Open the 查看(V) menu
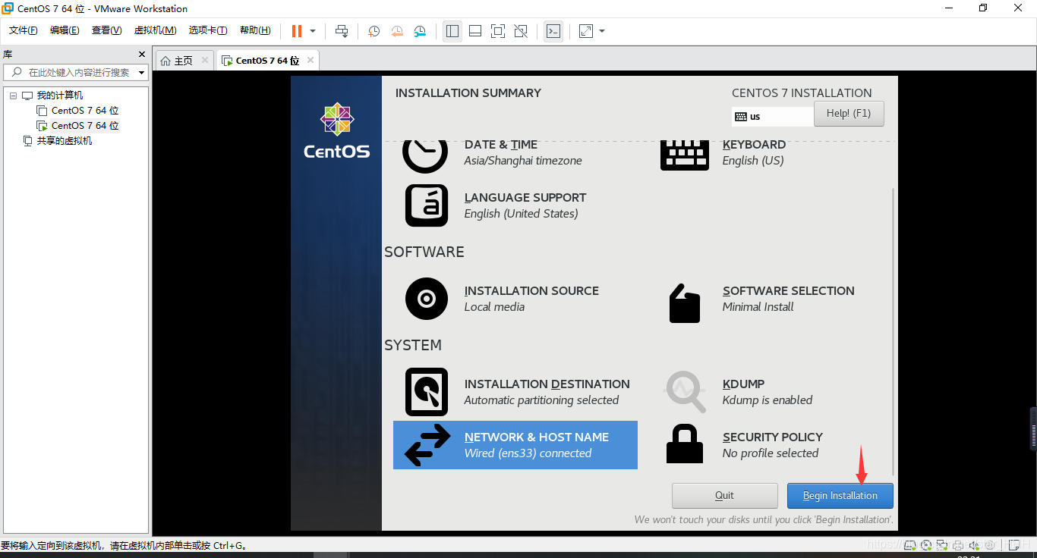The width and height of the screenshot is (1037, 558). 106,30
